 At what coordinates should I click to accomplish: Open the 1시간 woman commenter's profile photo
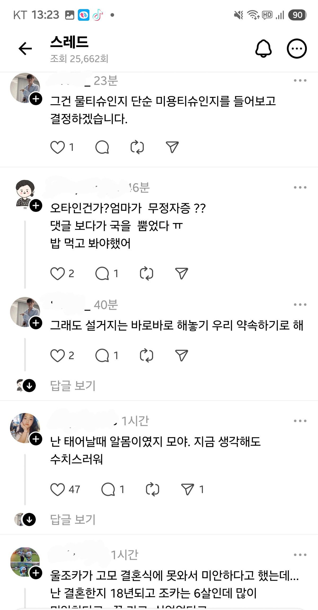click(25, 428)
